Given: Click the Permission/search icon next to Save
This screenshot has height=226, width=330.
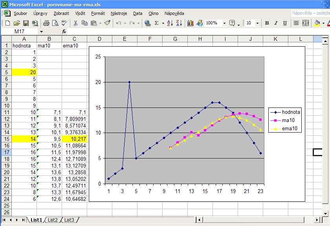Looking at the screenshot, I should 35,23.
